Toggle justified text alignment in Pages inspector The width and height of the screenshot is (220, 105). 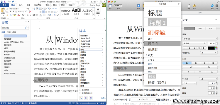click(x=213, y=63)
